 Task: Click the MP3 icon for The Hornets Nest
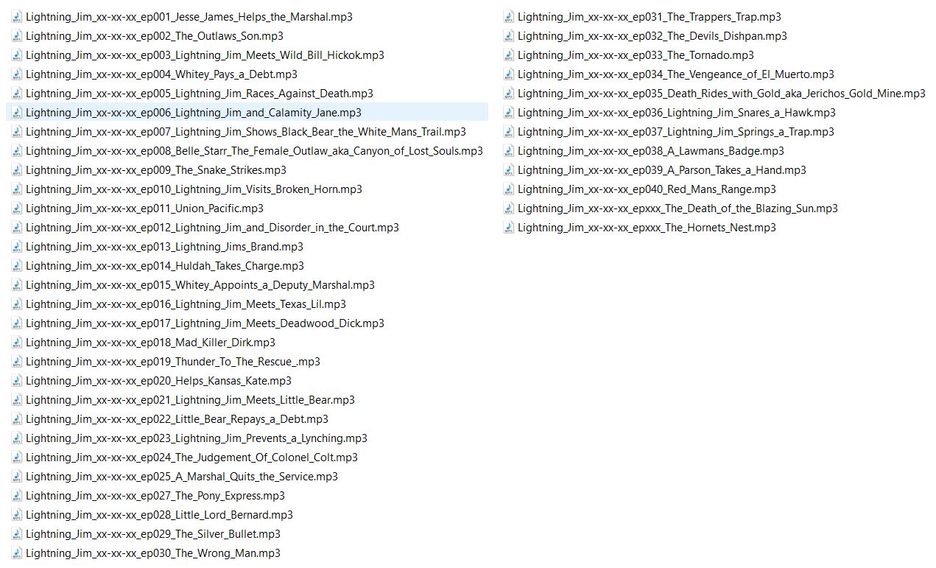(x=509, y=228)
